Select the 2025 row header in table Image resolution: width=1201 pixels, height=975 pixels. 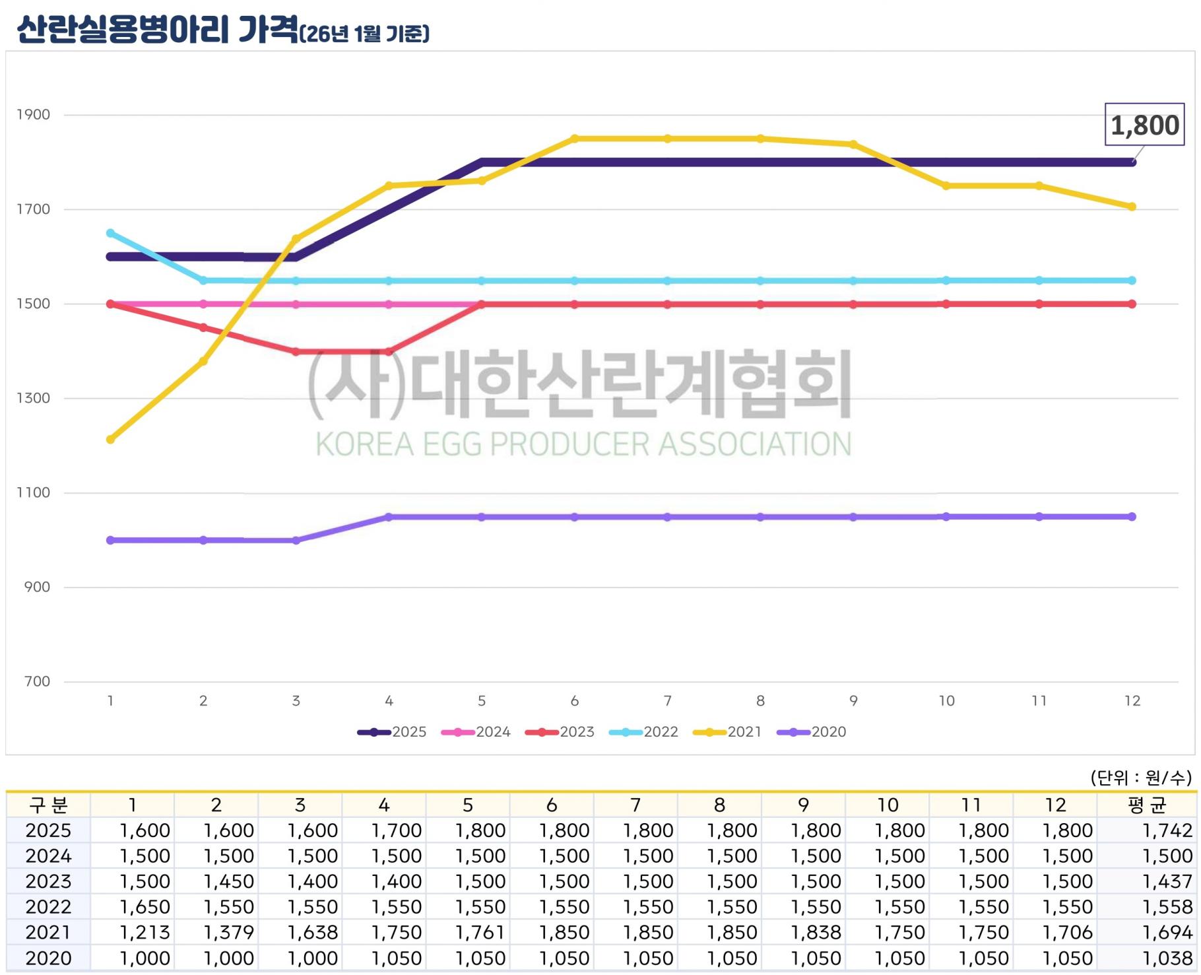[48, 830]
